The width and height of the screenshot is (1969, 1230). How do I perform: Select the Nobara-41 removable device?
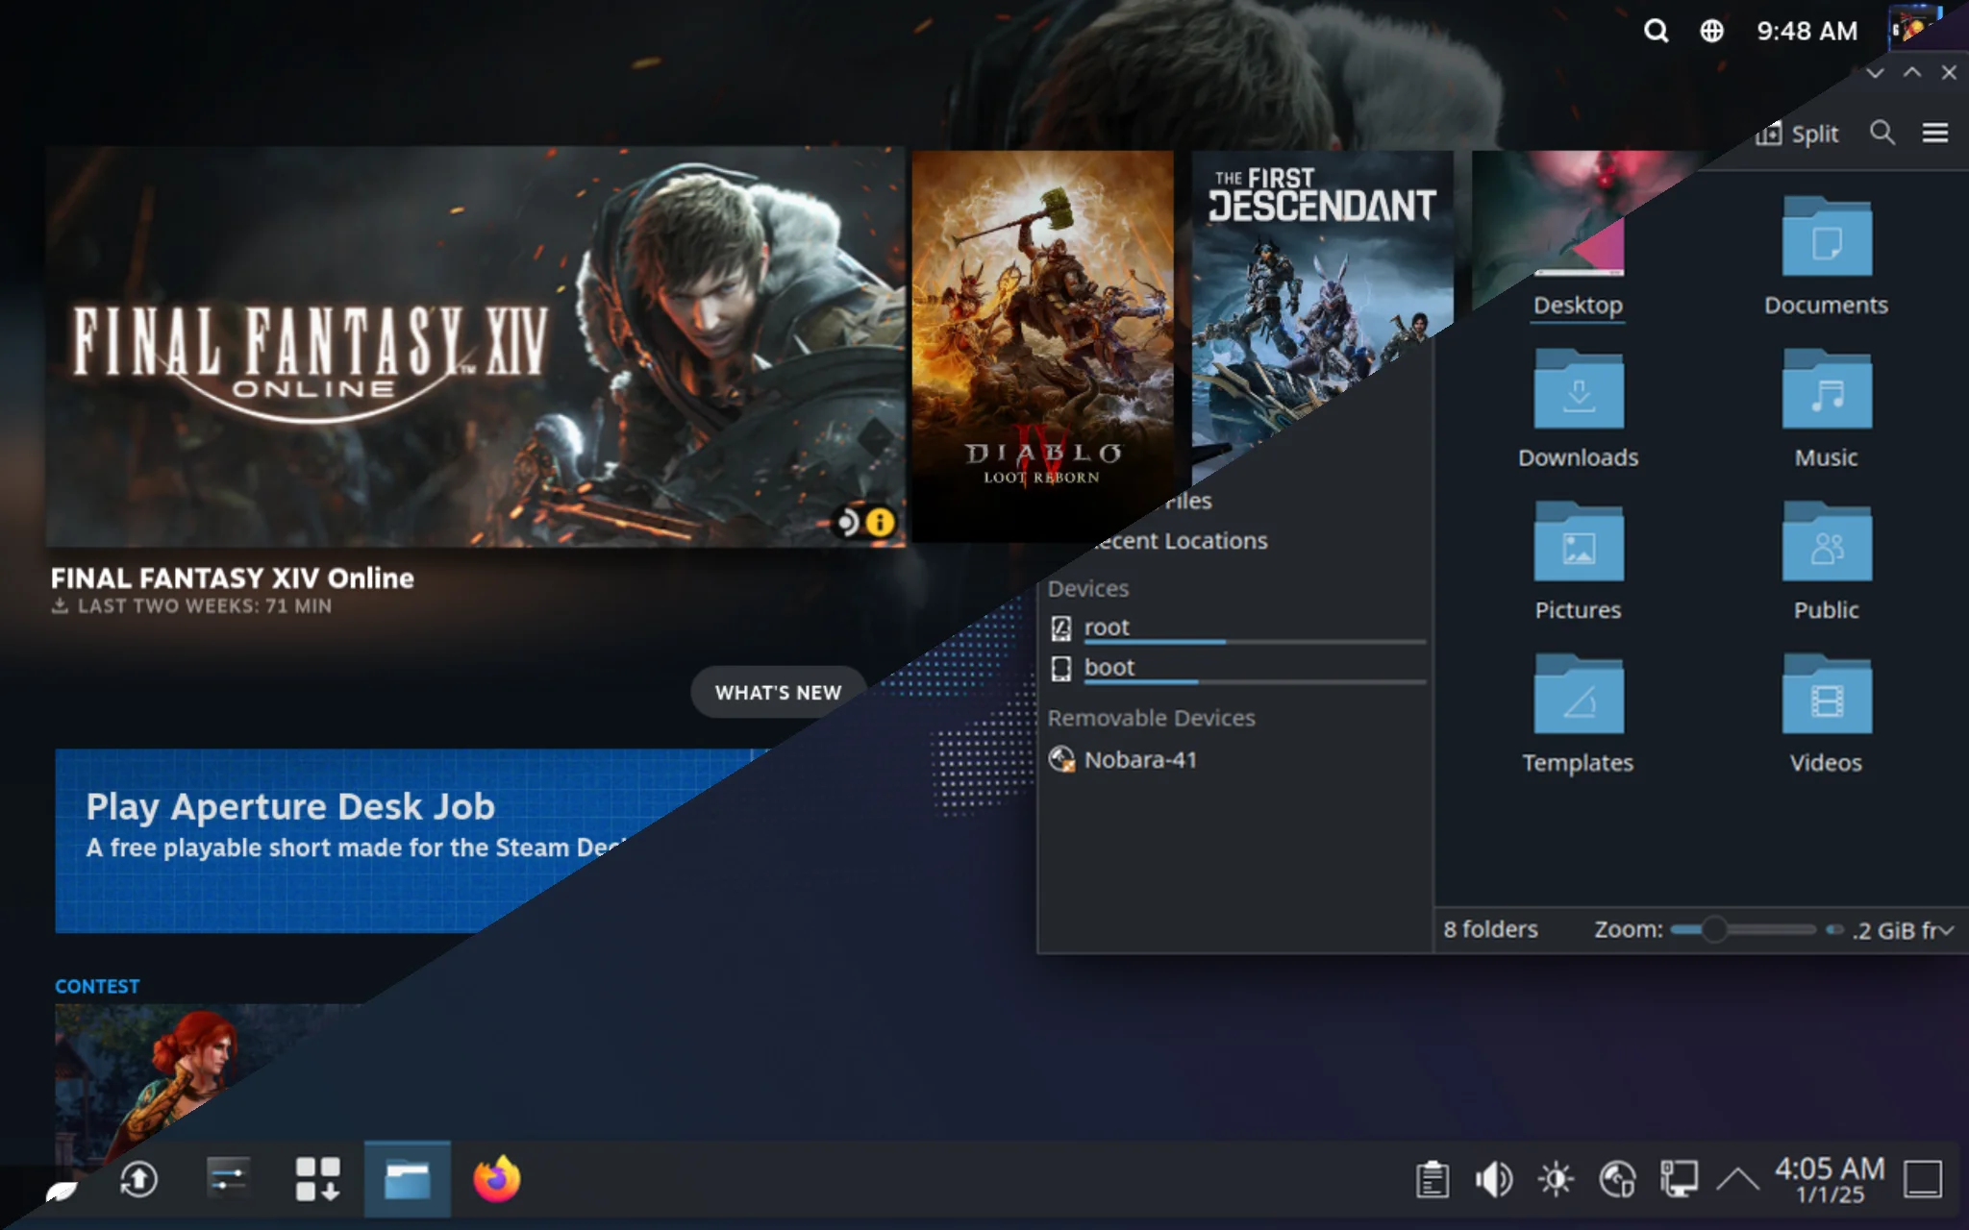[x=1140, y=759]
